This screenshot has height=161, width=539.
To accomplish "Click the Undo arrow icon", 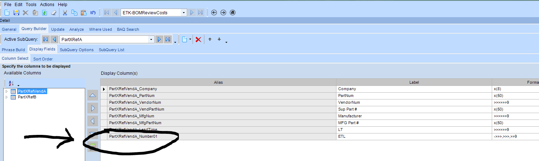I will click(x=93, y=13).
